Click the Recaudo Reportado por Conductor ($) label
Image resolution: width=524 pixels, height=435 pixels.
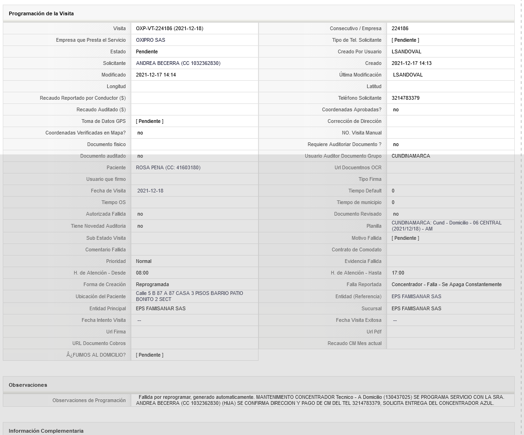tap(83, 98)
